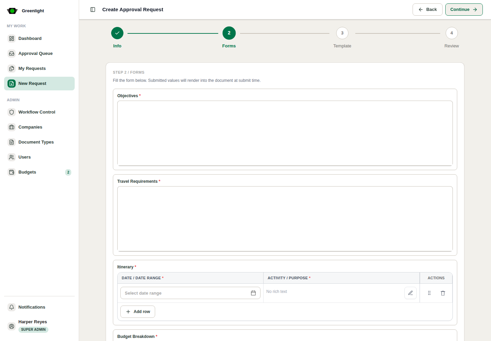Screen dimensions: 491x341
Task: Click Harper Reyes user name
Action: (x=33, y=322)
